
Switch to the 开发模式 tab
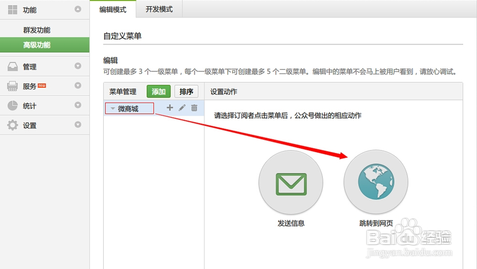click(x=159, y=9)
